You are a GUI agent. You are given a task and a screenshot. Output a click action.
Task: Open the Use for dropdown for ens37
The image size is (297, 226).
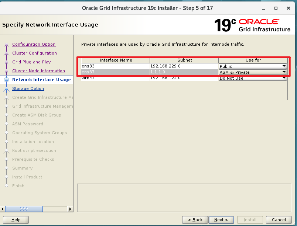tap(253, 72)
